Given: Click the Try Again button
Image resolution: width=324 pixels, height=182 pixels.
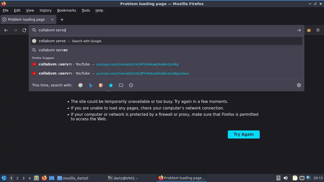Looking at the screenshot, I should tap(244, 134).
